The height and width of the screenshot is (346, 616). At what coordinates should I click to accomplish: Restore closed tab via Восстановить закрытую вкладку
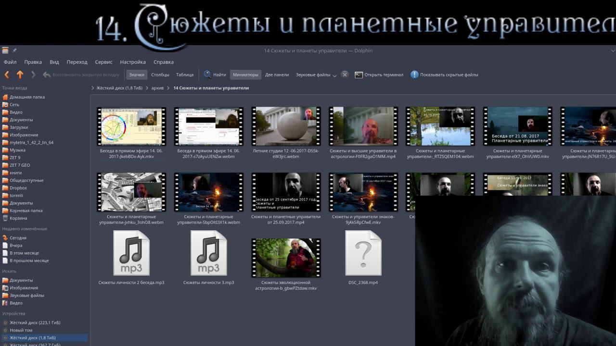point(81,74)
